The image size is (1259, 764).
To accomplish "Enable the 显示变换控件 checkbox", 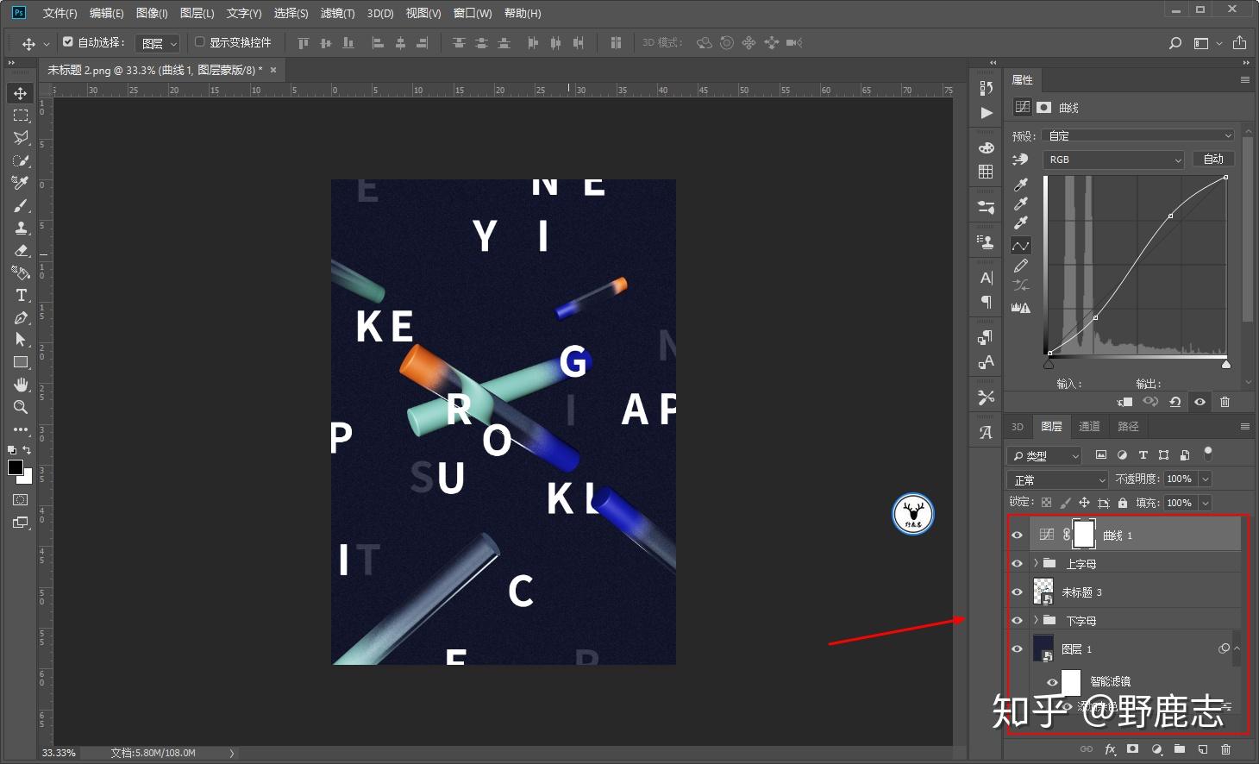I will 200,42.
